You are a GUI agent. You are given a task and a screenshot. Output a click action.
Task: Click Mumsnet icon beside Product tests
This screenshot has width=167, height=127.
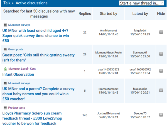click(x=5, y=108)
